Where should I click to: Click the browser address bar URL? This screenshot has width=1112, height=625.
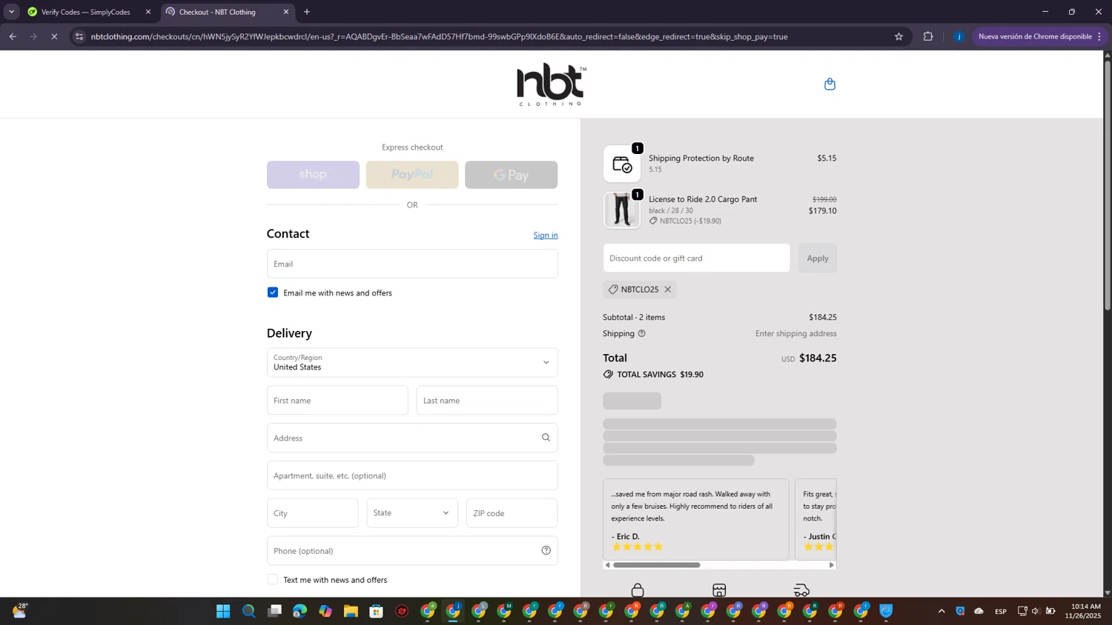tap(439, 36)
